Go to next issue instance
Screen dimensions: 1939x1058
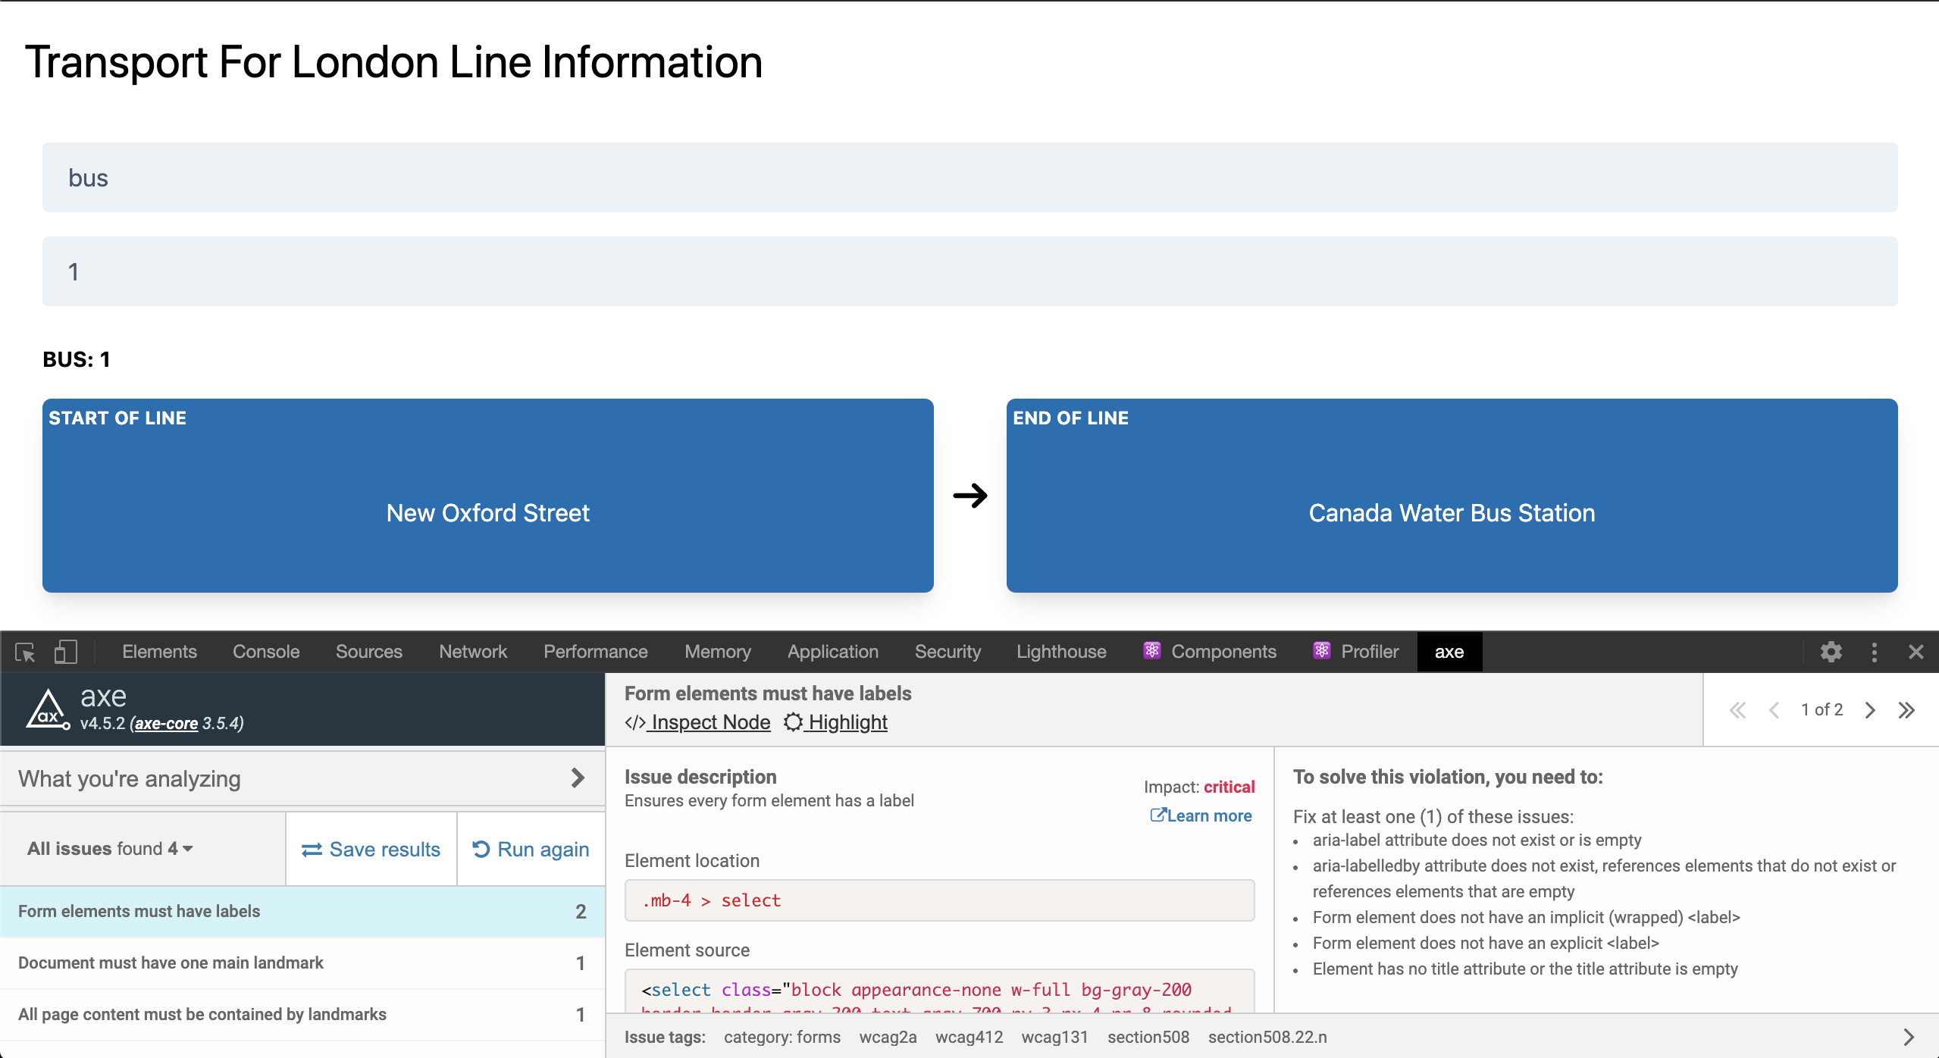pyautogui.click(x=1870, y=710)
